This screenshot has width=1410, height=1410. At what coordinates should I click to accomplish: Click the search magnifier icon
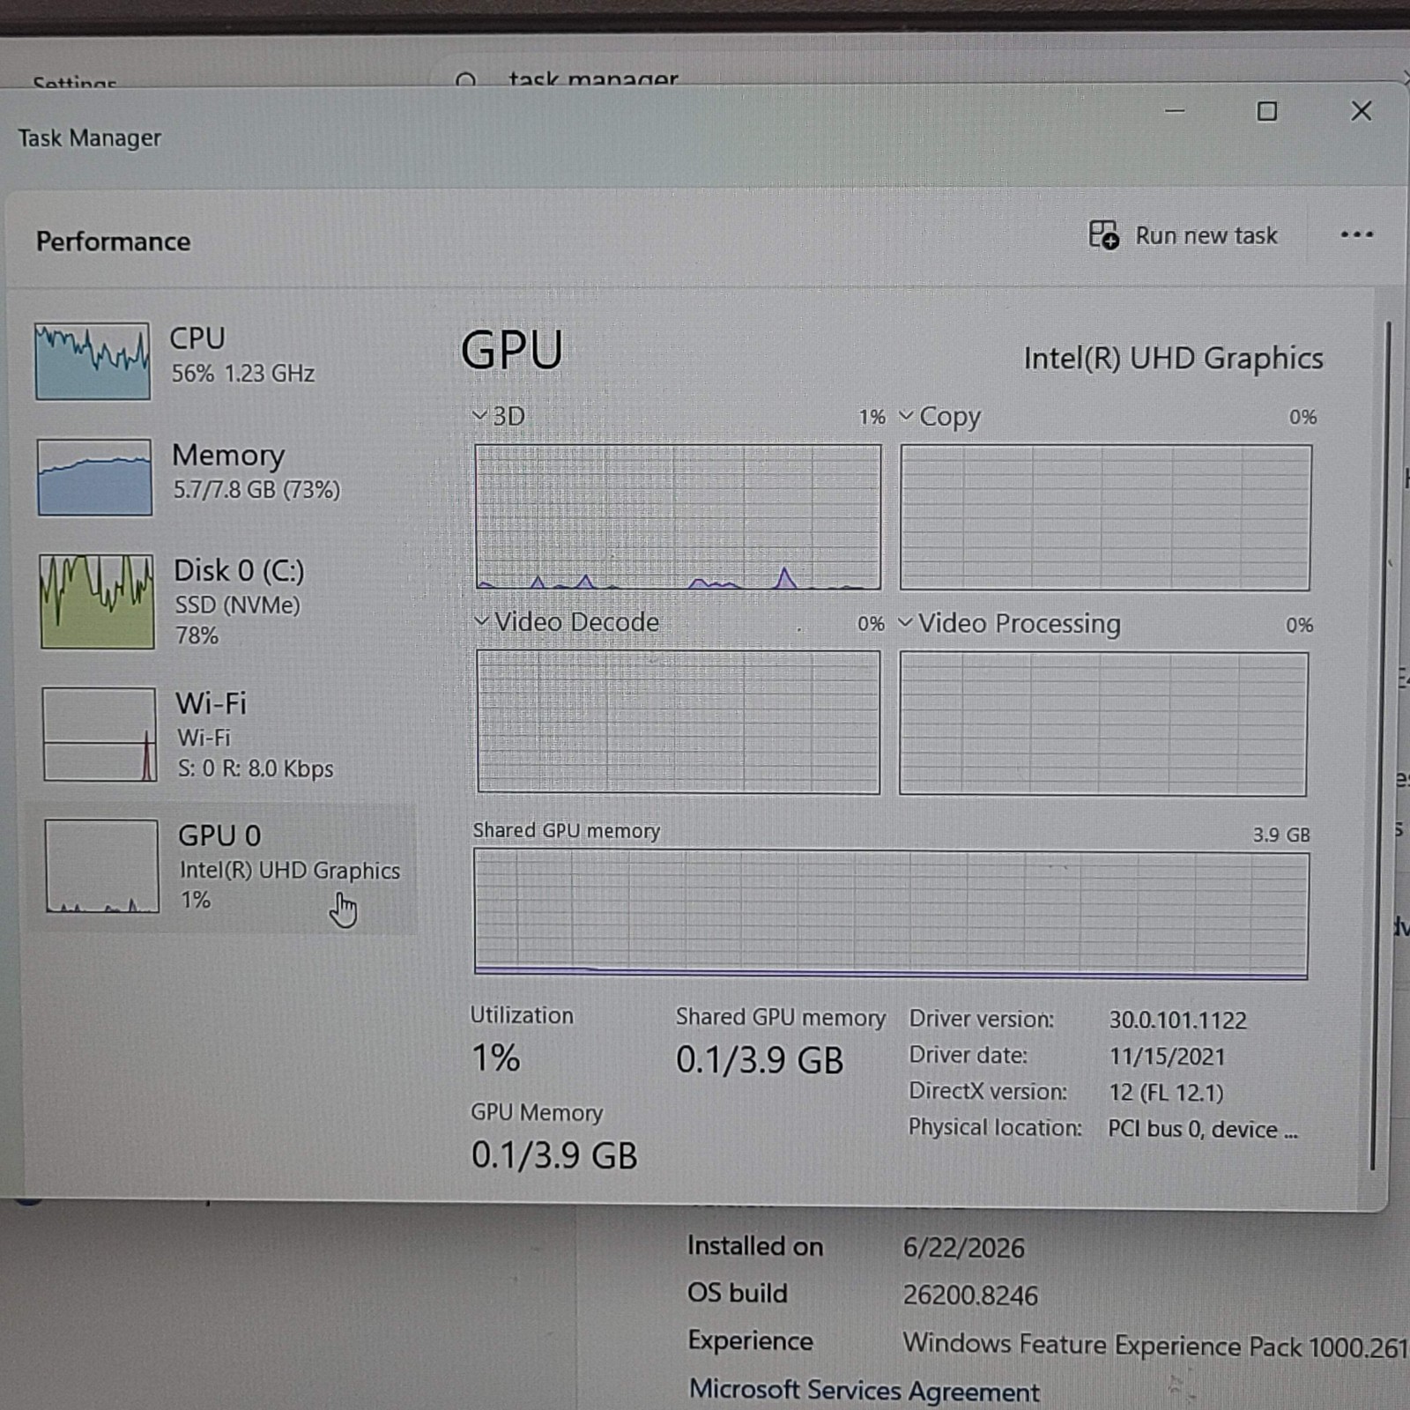click(466, 79)
